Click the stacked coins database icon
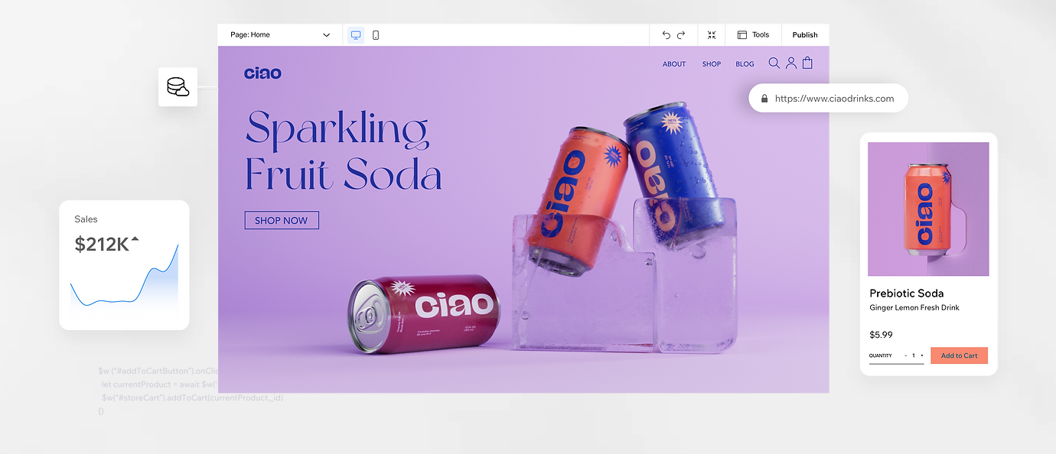Image resolution: width=1056 pixels, height=454 pixels. click(x=178, y=86)
